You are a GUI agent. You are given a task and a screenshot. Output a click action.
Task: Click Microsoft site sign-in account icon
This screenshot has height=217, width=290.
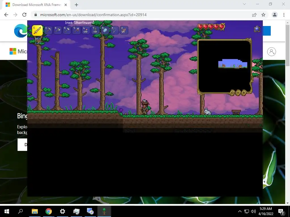click(272, 52)
